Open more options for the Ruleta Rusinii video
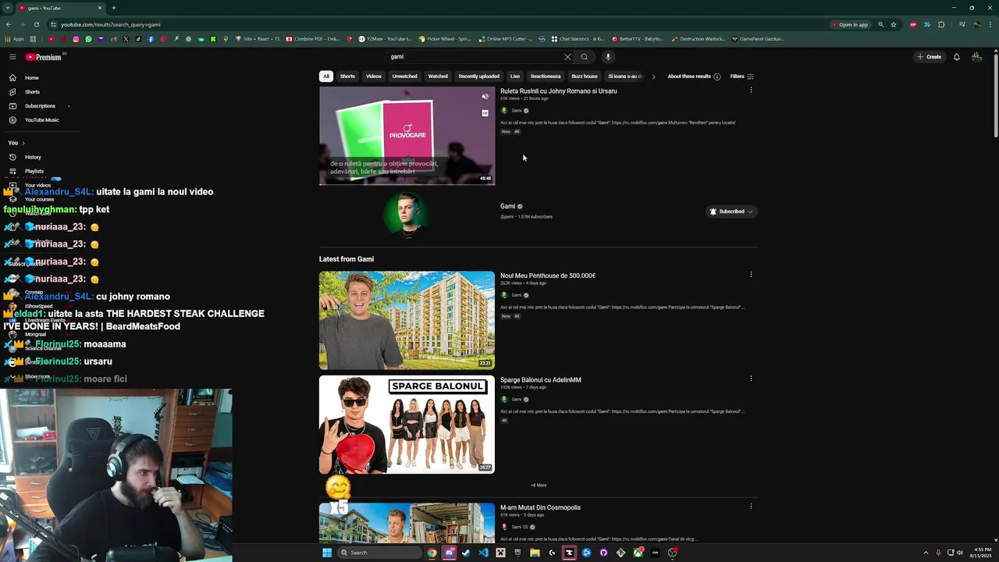 pyautogui.click(x=751, y=90)
